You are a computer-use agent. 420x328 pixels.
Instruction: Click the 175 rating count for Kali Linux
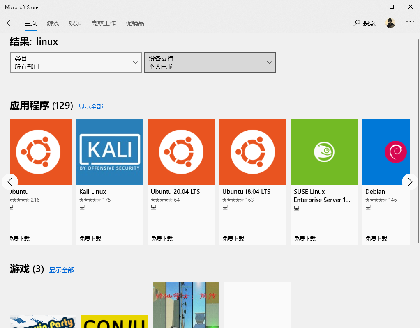coord(106,200)
